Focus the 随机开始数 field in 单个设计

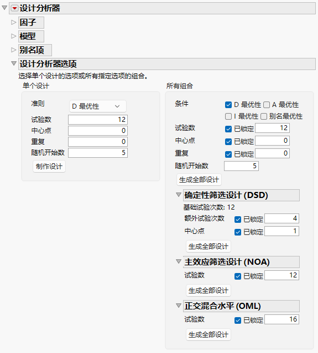(x=98, y=153)
